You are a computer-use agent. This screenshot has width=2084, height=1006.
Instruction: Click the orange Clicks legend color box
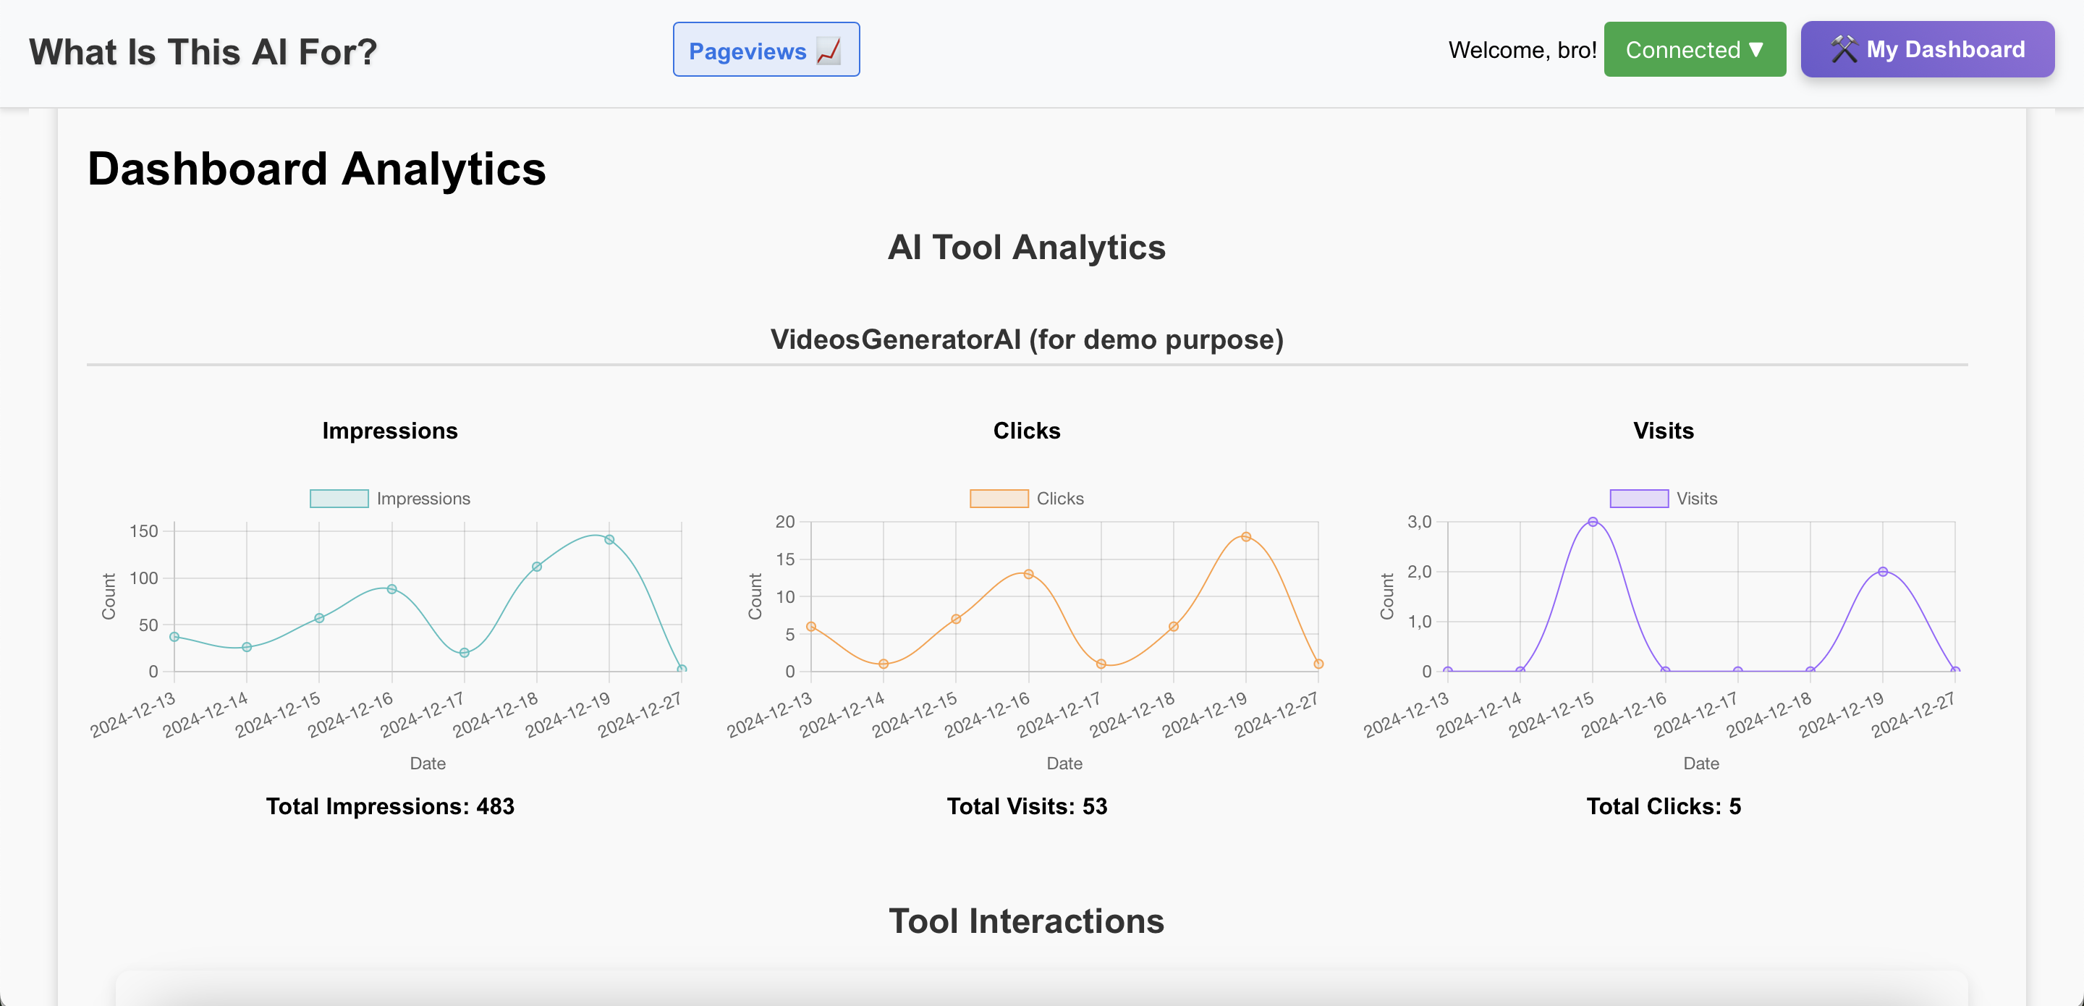pyautogui.click(x=999, y=499)
